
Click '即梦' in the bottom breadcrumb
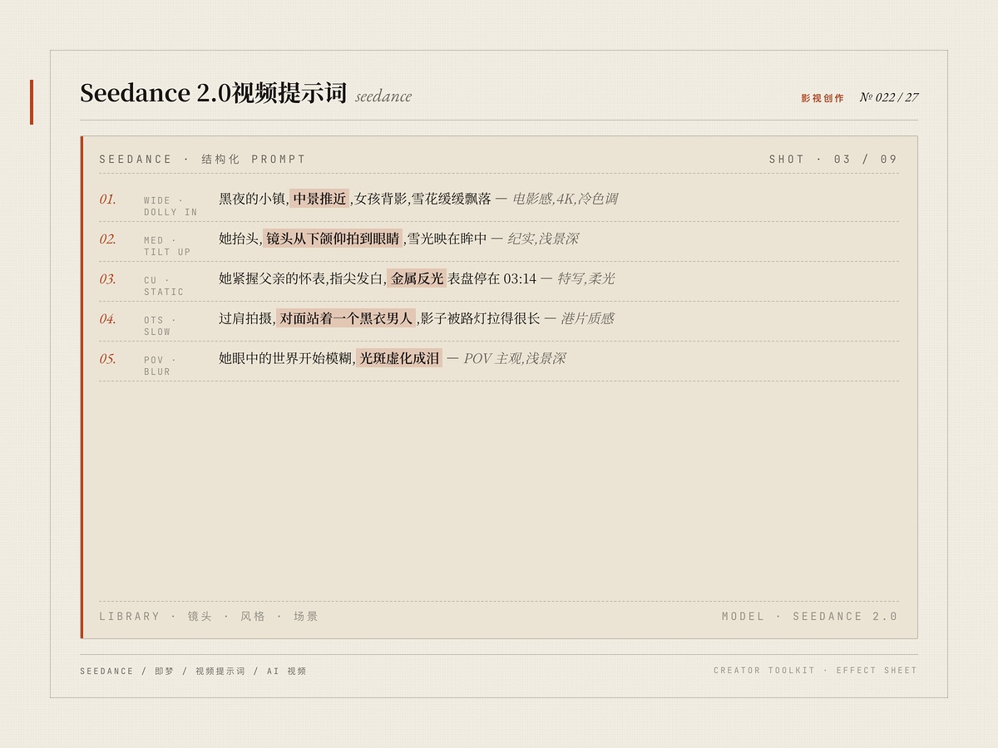tap(165, 671)
